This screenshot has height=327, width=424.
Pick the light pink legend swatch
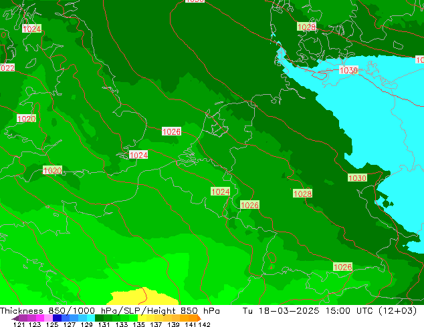(x=48, y=318)
